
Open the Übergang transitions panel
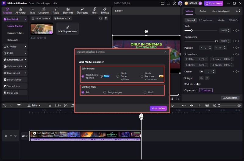pyautogui.click(x=82, y=11)
